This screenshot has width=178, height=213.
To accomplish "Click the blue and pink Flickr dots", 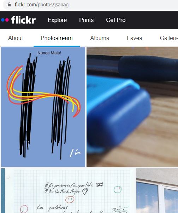I will [5, 20].
